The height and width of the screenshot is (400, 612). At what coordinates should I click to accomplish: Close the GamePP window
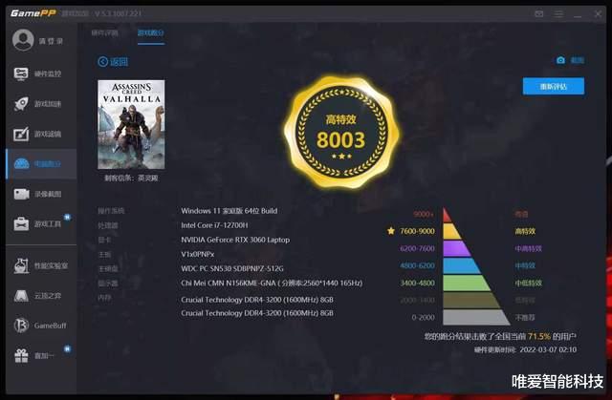pos(598,14)
